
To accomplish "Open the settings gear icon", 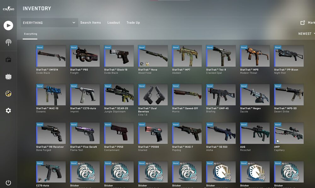I will [x=8, y=111].
